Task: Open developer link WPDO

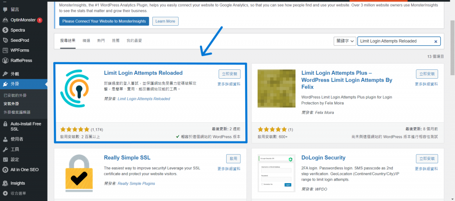Action: (321, 189)
